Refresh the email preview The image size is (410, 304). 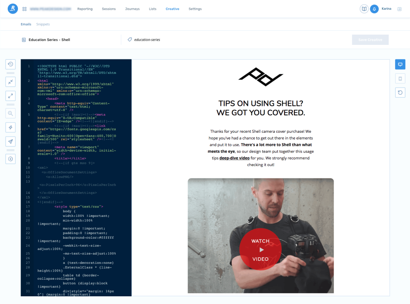[400, 93]
